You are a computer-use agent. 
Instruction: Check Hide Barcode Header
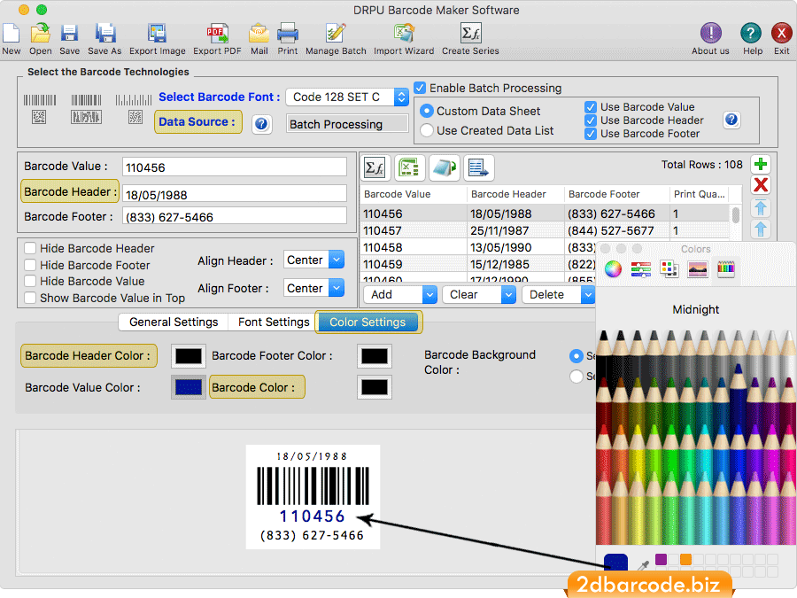(x=30, y=248)
